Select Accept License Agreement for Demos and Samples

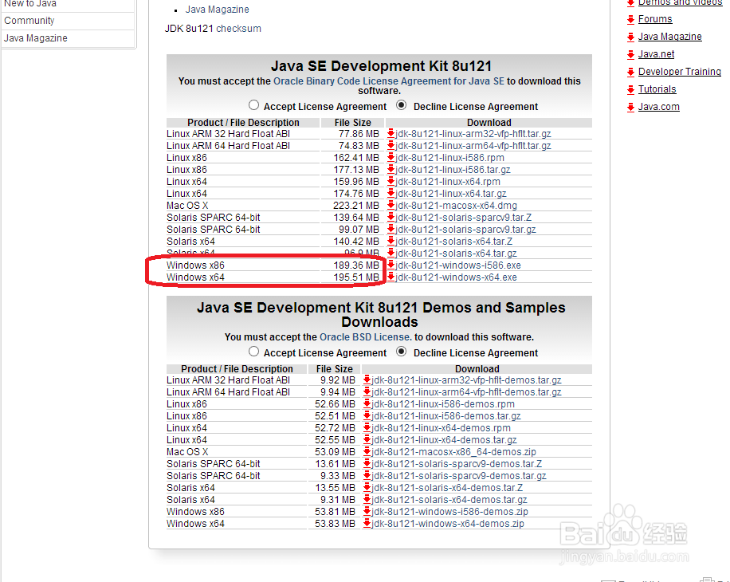253,352
